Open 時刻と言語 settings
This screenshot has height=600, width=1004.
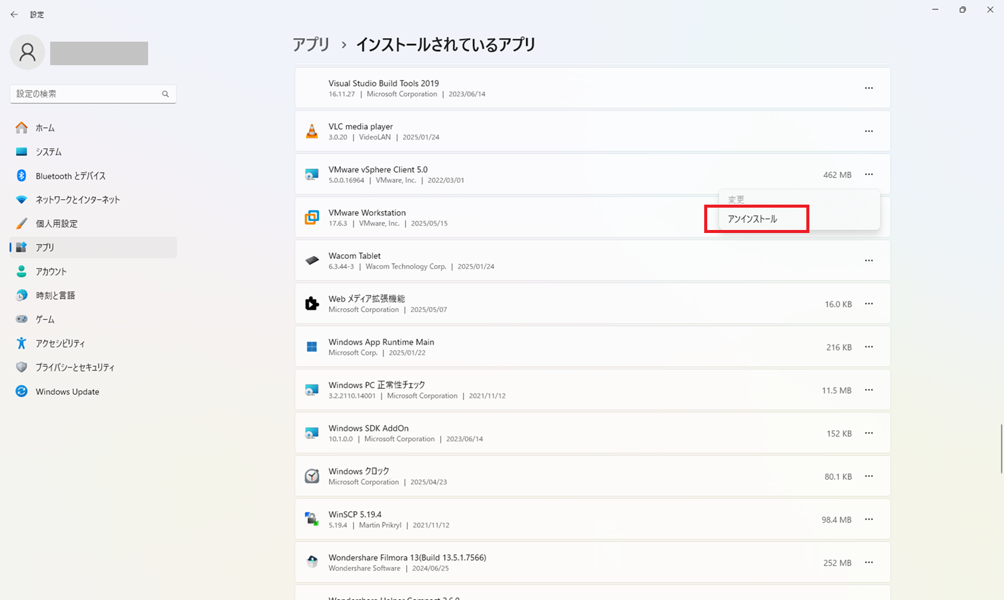click(93, 295)
